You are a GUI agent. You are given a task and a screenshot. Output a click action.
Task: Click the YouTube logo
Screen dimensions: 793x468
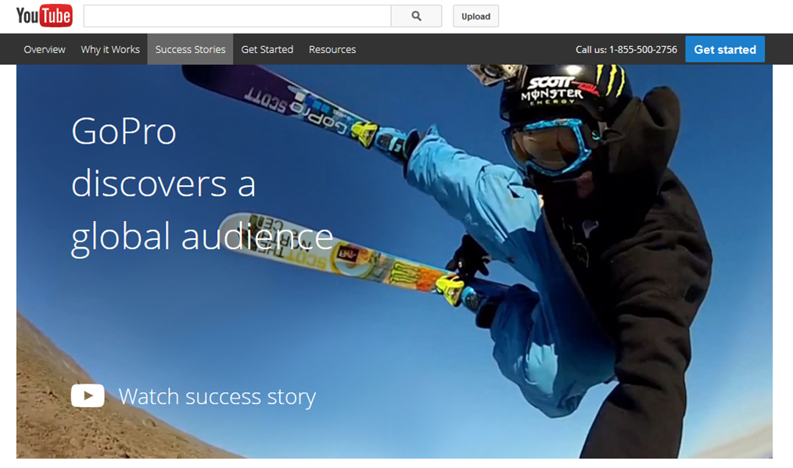point(45,16)
